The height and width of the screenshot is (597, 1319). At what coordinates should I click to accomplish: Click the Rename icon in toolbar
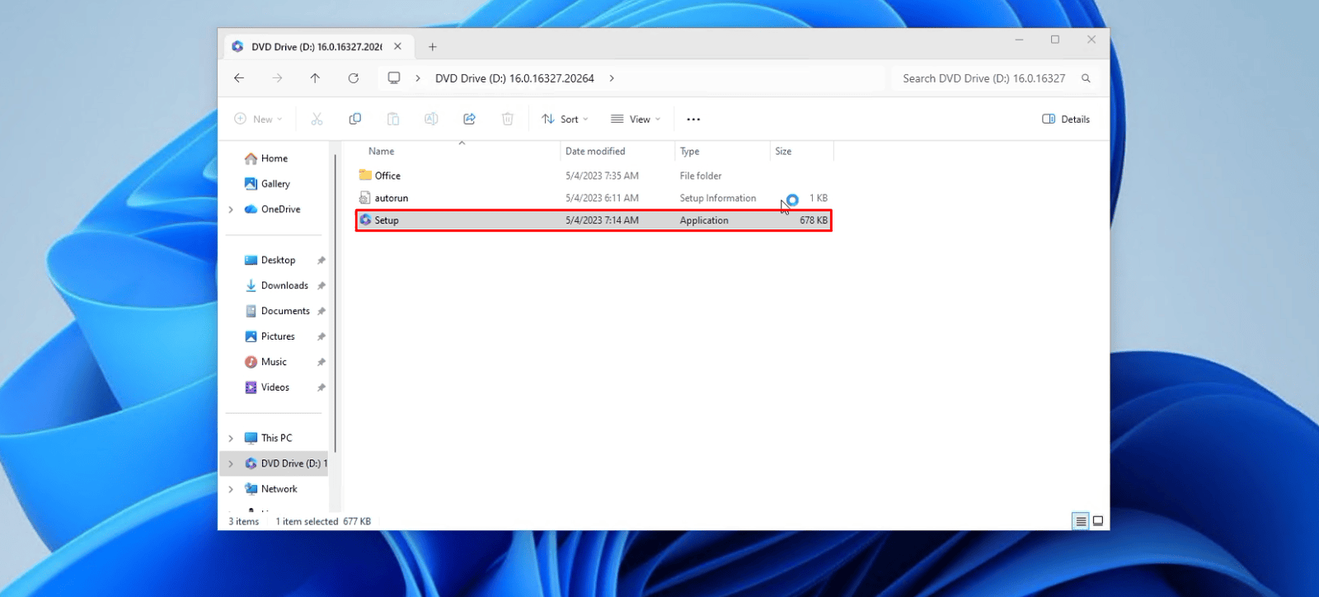pyautogui.click(x=431, y=120)
